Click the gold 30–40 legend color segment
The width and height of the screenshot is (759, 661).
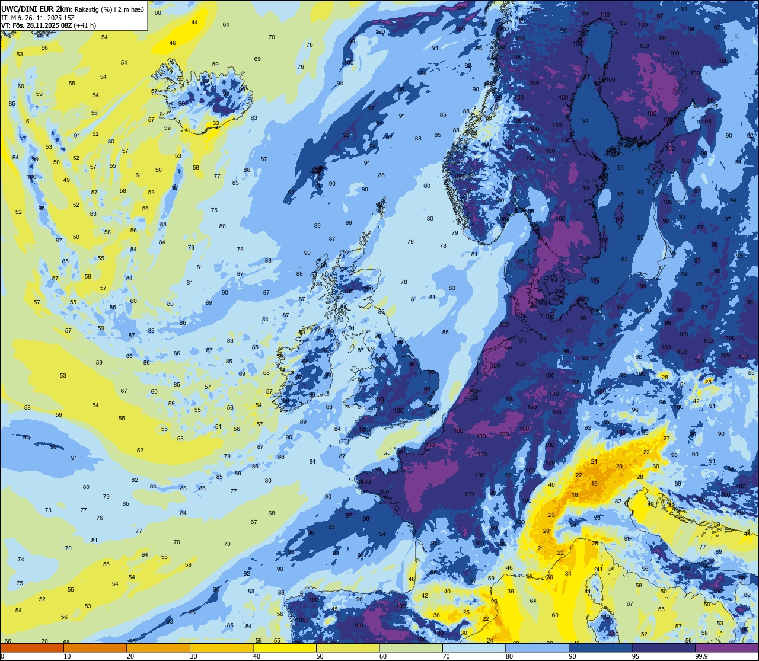point(221,647)
